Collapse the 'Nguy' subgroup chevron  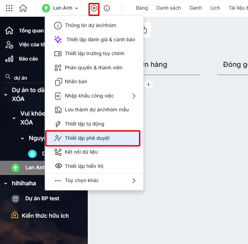[x=22, y=138]
